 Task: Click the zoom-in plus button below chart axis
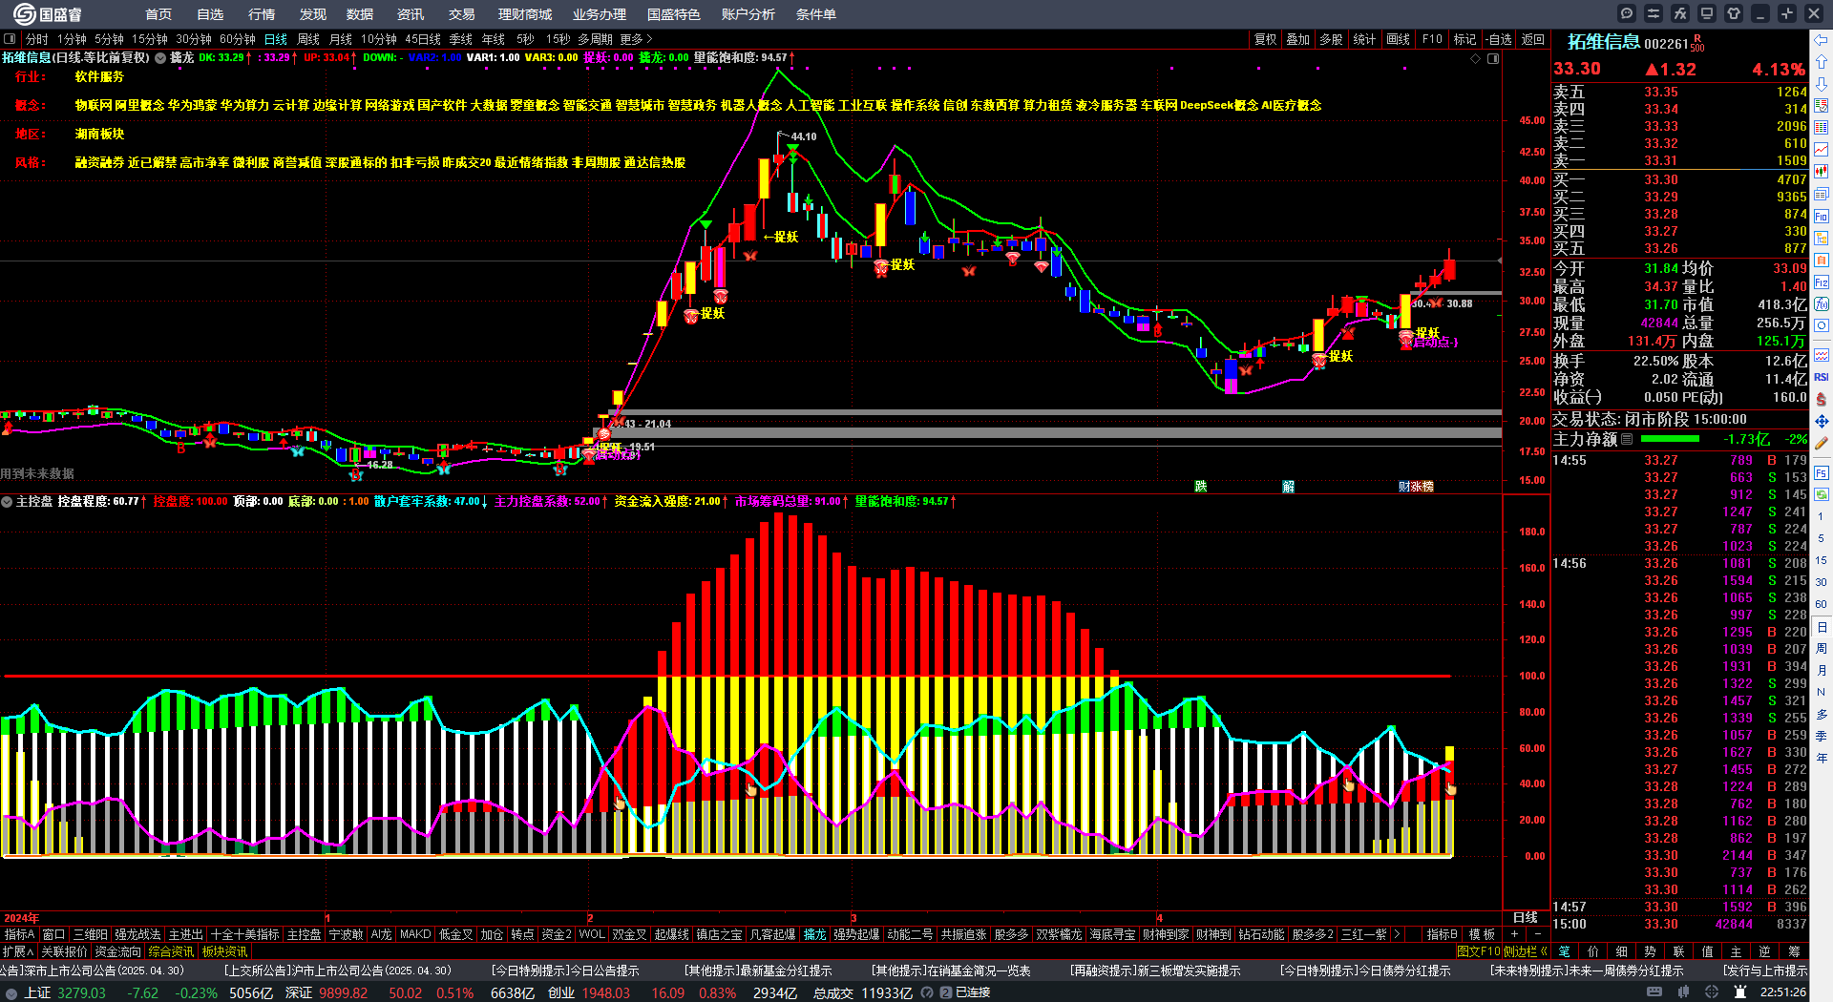coord(1515,934)
